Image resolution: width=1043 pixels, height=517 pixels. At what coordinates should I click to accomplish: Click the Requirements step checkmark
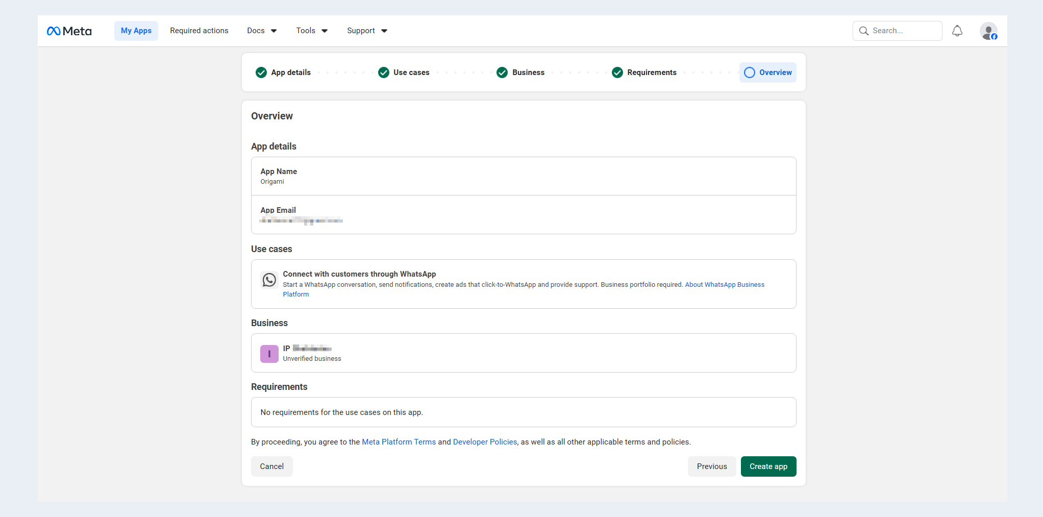pos(617,72)
